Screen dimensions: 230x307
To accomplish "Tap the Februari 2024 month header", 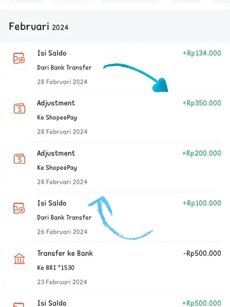I will click(38, 26).
